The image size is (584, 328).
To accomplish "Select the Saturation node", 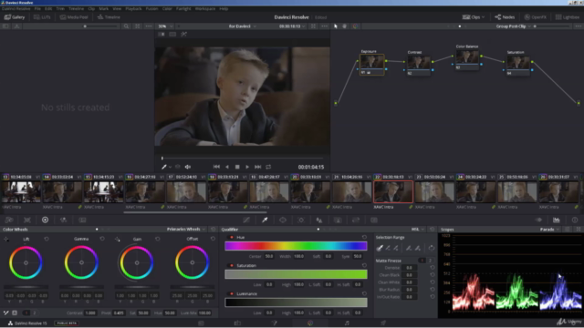I will click(x=518, y=66).
